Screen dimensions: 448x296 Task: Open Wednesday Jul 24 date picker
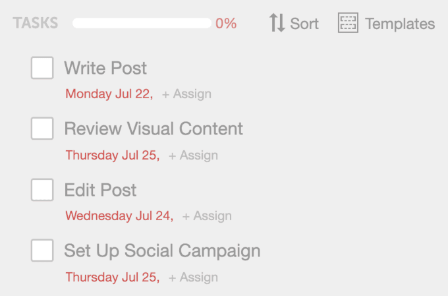click(119, 216)
